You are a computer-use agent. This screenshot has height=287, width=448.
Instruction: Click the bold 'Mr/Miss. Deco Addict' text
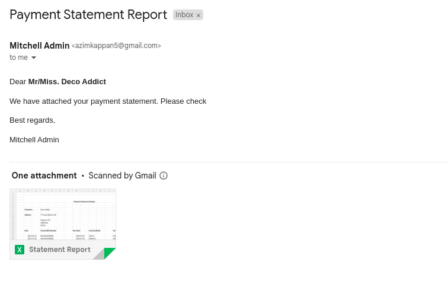click(67, 82)
